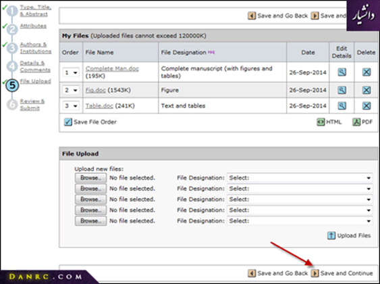Image resolution: width=380 pixels, height=284 pixels.
Task: Click the Date column header
Action: point(308,52)
